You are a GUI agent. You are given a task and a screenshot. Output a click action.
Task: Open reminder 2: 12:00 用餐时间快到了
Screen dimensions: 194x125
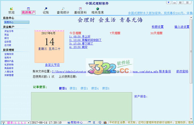point(85,40)
